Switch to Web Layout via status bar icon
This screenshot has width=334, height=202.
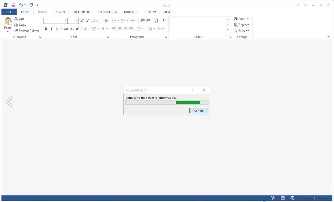(x=292, y=198)
